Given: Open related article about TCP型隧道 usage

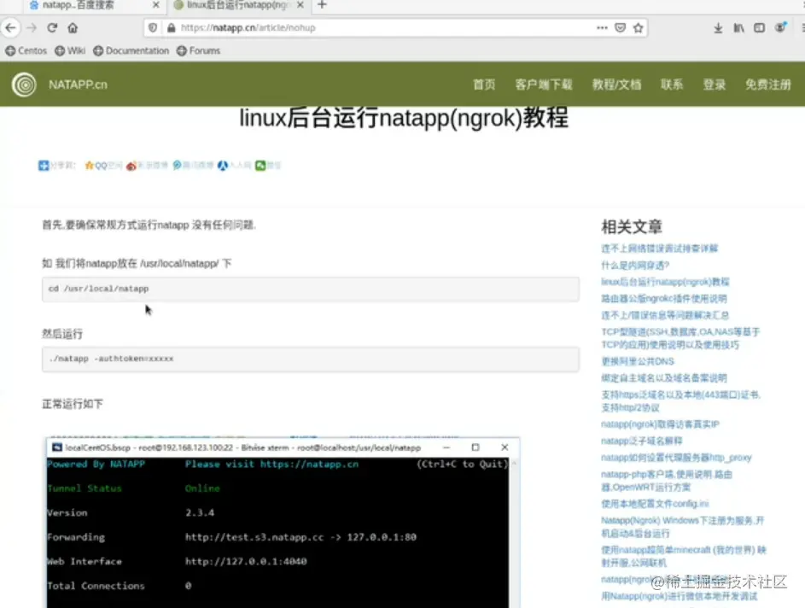Looking at the screenshot, I should click(x=680, y=338).
